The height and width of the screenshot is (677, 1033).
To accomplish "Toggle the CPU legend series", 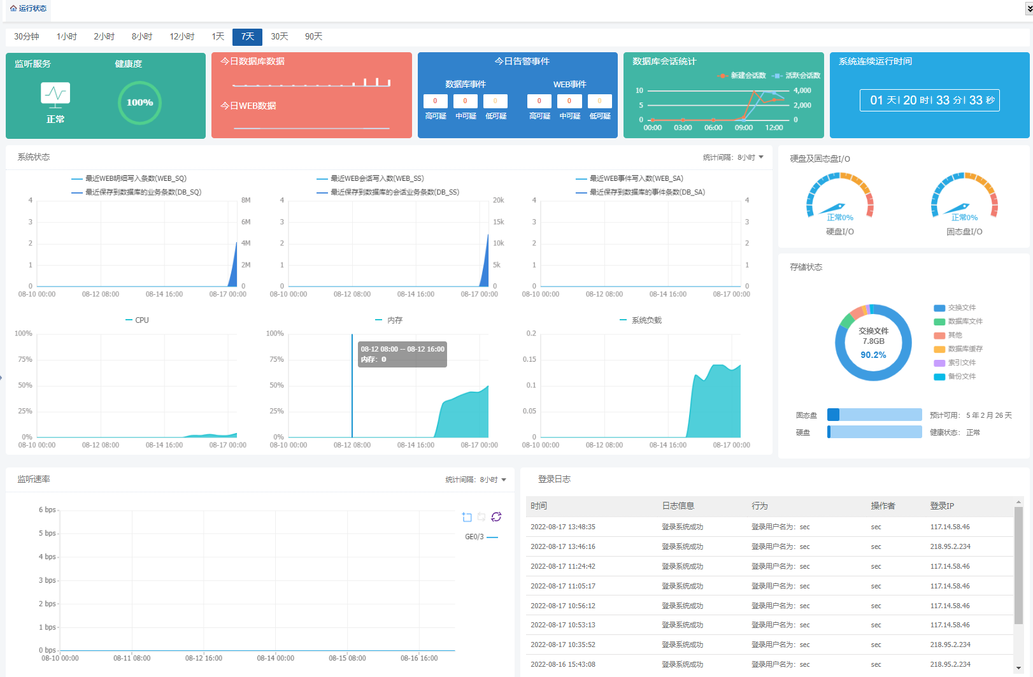I will [x=137, y=320].
